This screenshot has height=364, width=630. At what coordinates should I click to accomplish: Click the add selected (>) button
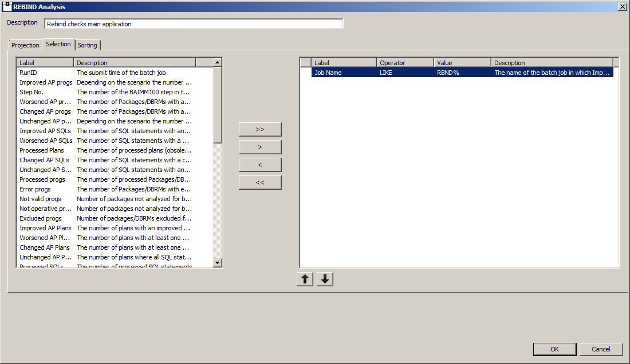[260, 147]
